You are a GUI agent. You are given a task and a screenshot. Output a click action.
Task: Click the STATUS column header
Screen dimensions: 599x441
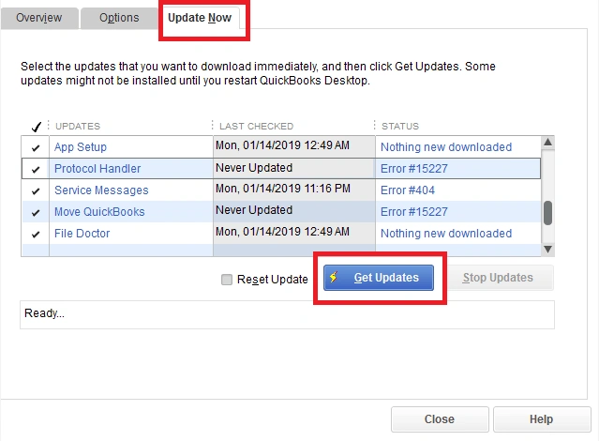coord(400,127)
